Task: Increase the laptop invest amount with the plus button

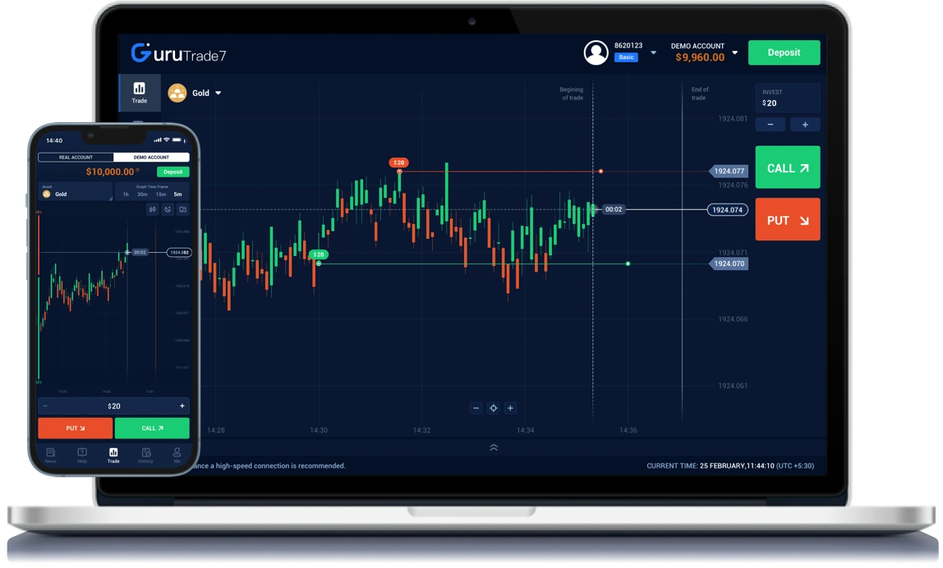Action: point(805,125)
